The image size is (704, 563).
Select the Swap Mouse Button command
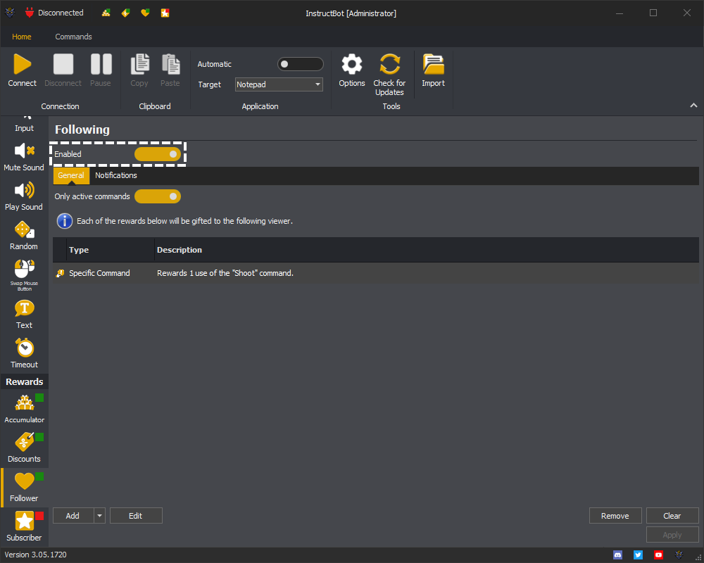24,275
